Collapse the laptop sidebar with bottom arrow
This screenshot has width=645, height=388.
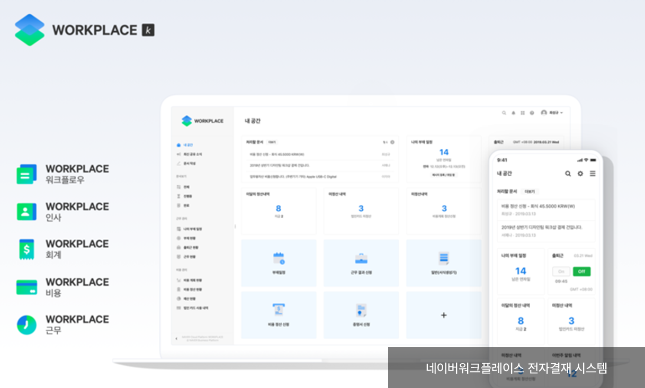(x=176, y=338)
